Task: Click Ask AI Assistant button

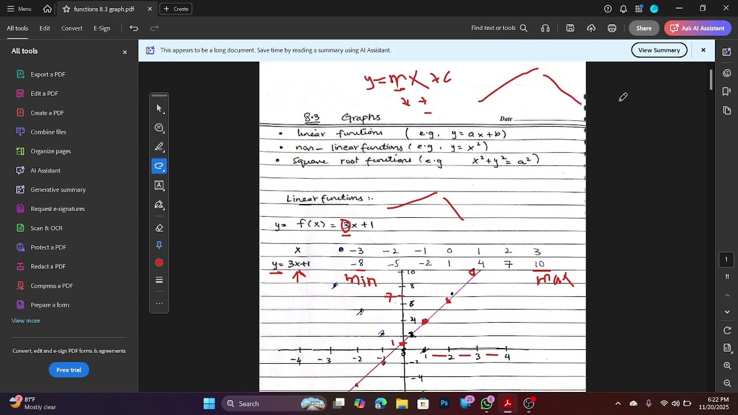Action: point(698,28)
